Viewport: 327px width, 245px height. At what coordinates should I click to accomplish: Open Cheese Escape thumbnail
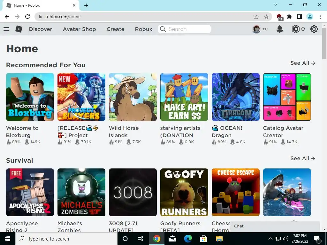tap(236, 192)
